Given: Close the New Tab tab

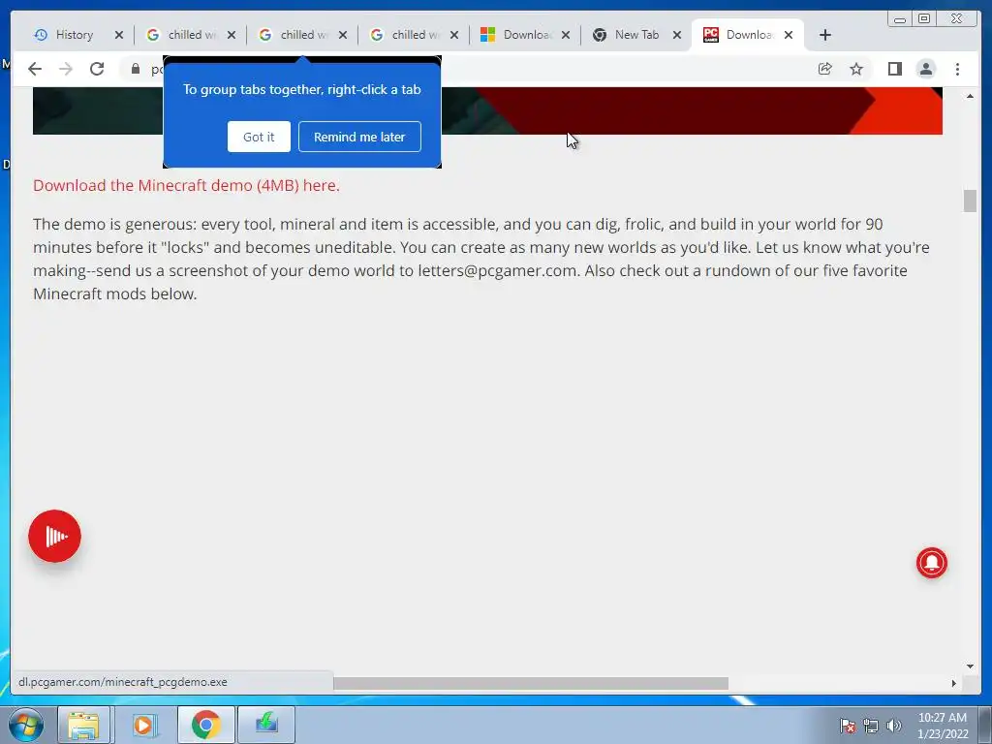Looking at the screenshot, I should pyautogui.click(x=677, y=35).
